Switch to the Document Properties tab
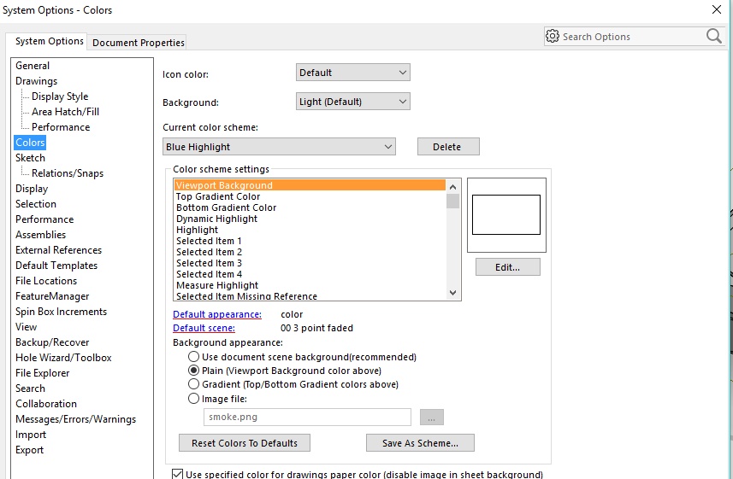The width and height of the screenshot is (733, 479). 139,43
